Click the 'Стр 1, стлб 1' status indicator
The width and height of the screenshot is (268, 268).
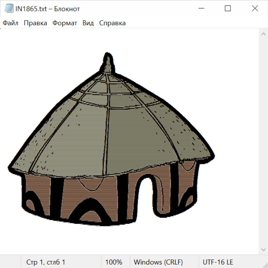coord(46,262)
